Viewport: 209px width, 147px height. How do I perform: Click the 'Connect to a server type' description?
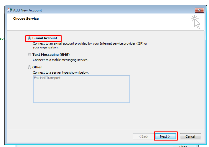pyautogui.click(x=60, y=72)
